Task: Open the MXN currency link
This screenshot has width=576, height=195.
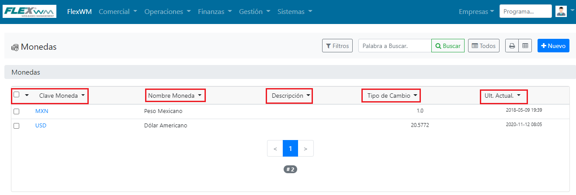Action: click(42, 111)
